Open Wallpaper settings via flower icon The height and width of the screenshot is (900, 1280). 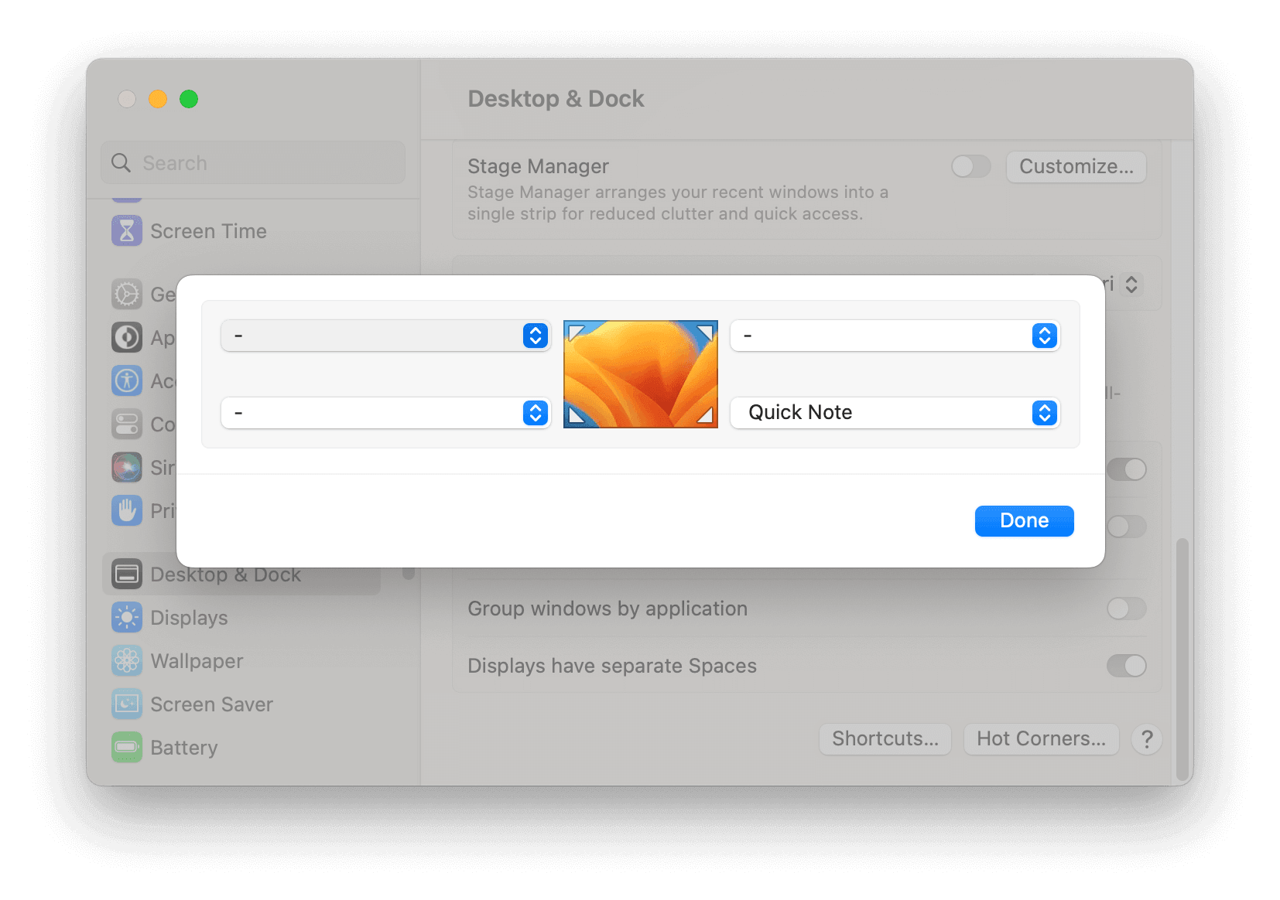[x=126, y=661]
